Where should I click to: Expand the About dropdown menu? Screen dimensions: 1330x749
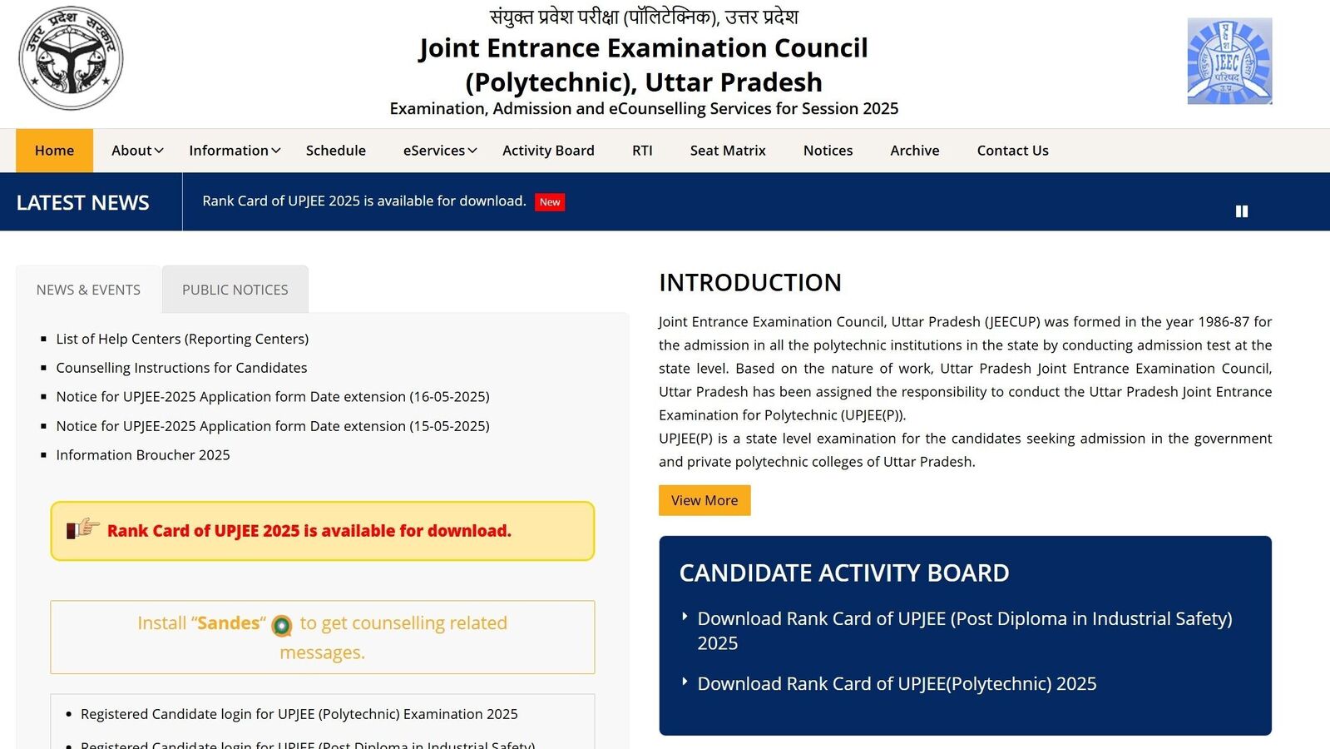[137, 151]
